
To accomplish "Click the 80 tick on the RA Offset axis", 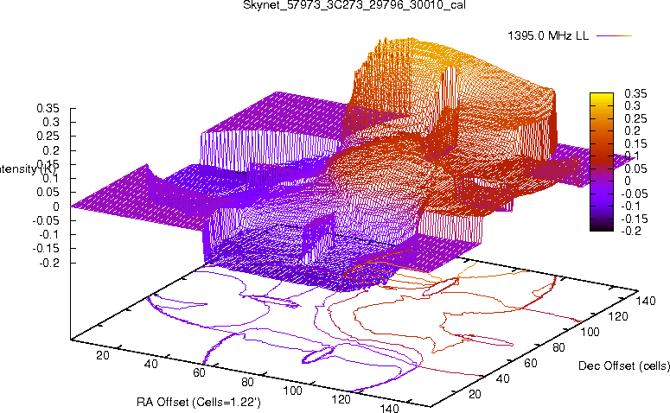I will click(247, 382).
